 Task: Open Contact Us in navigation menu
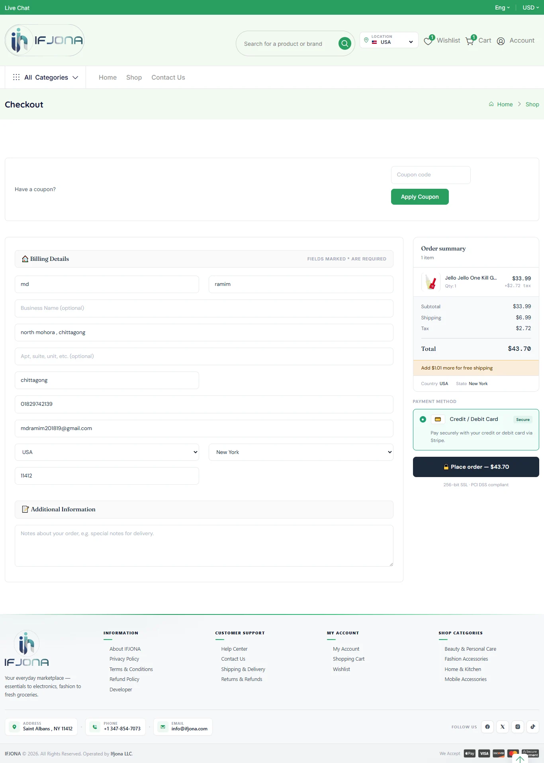point(168,77)
